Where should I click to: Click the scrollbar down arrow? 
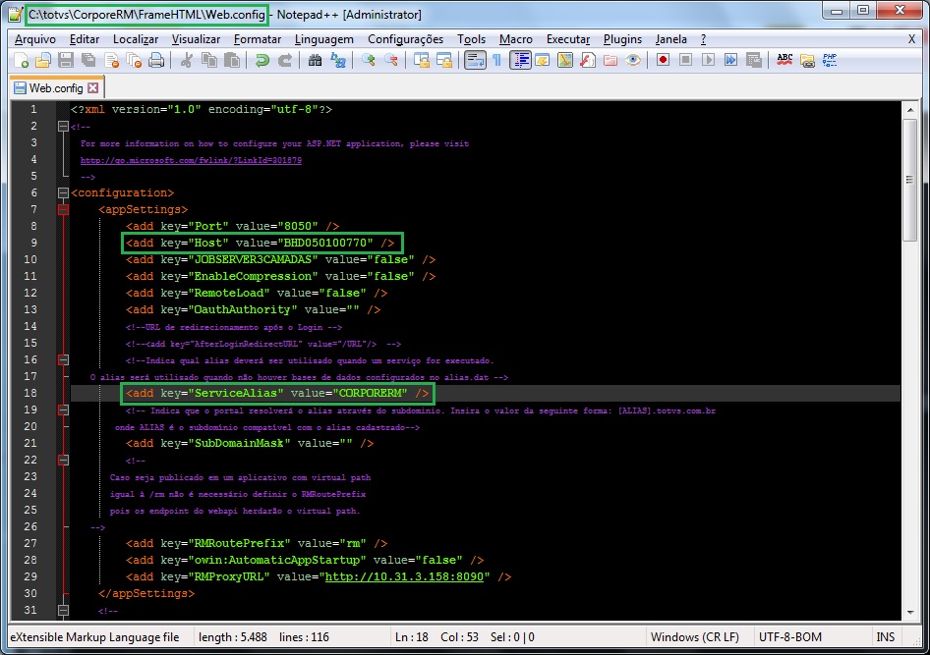pyautogui.click(x=909, y=613)
